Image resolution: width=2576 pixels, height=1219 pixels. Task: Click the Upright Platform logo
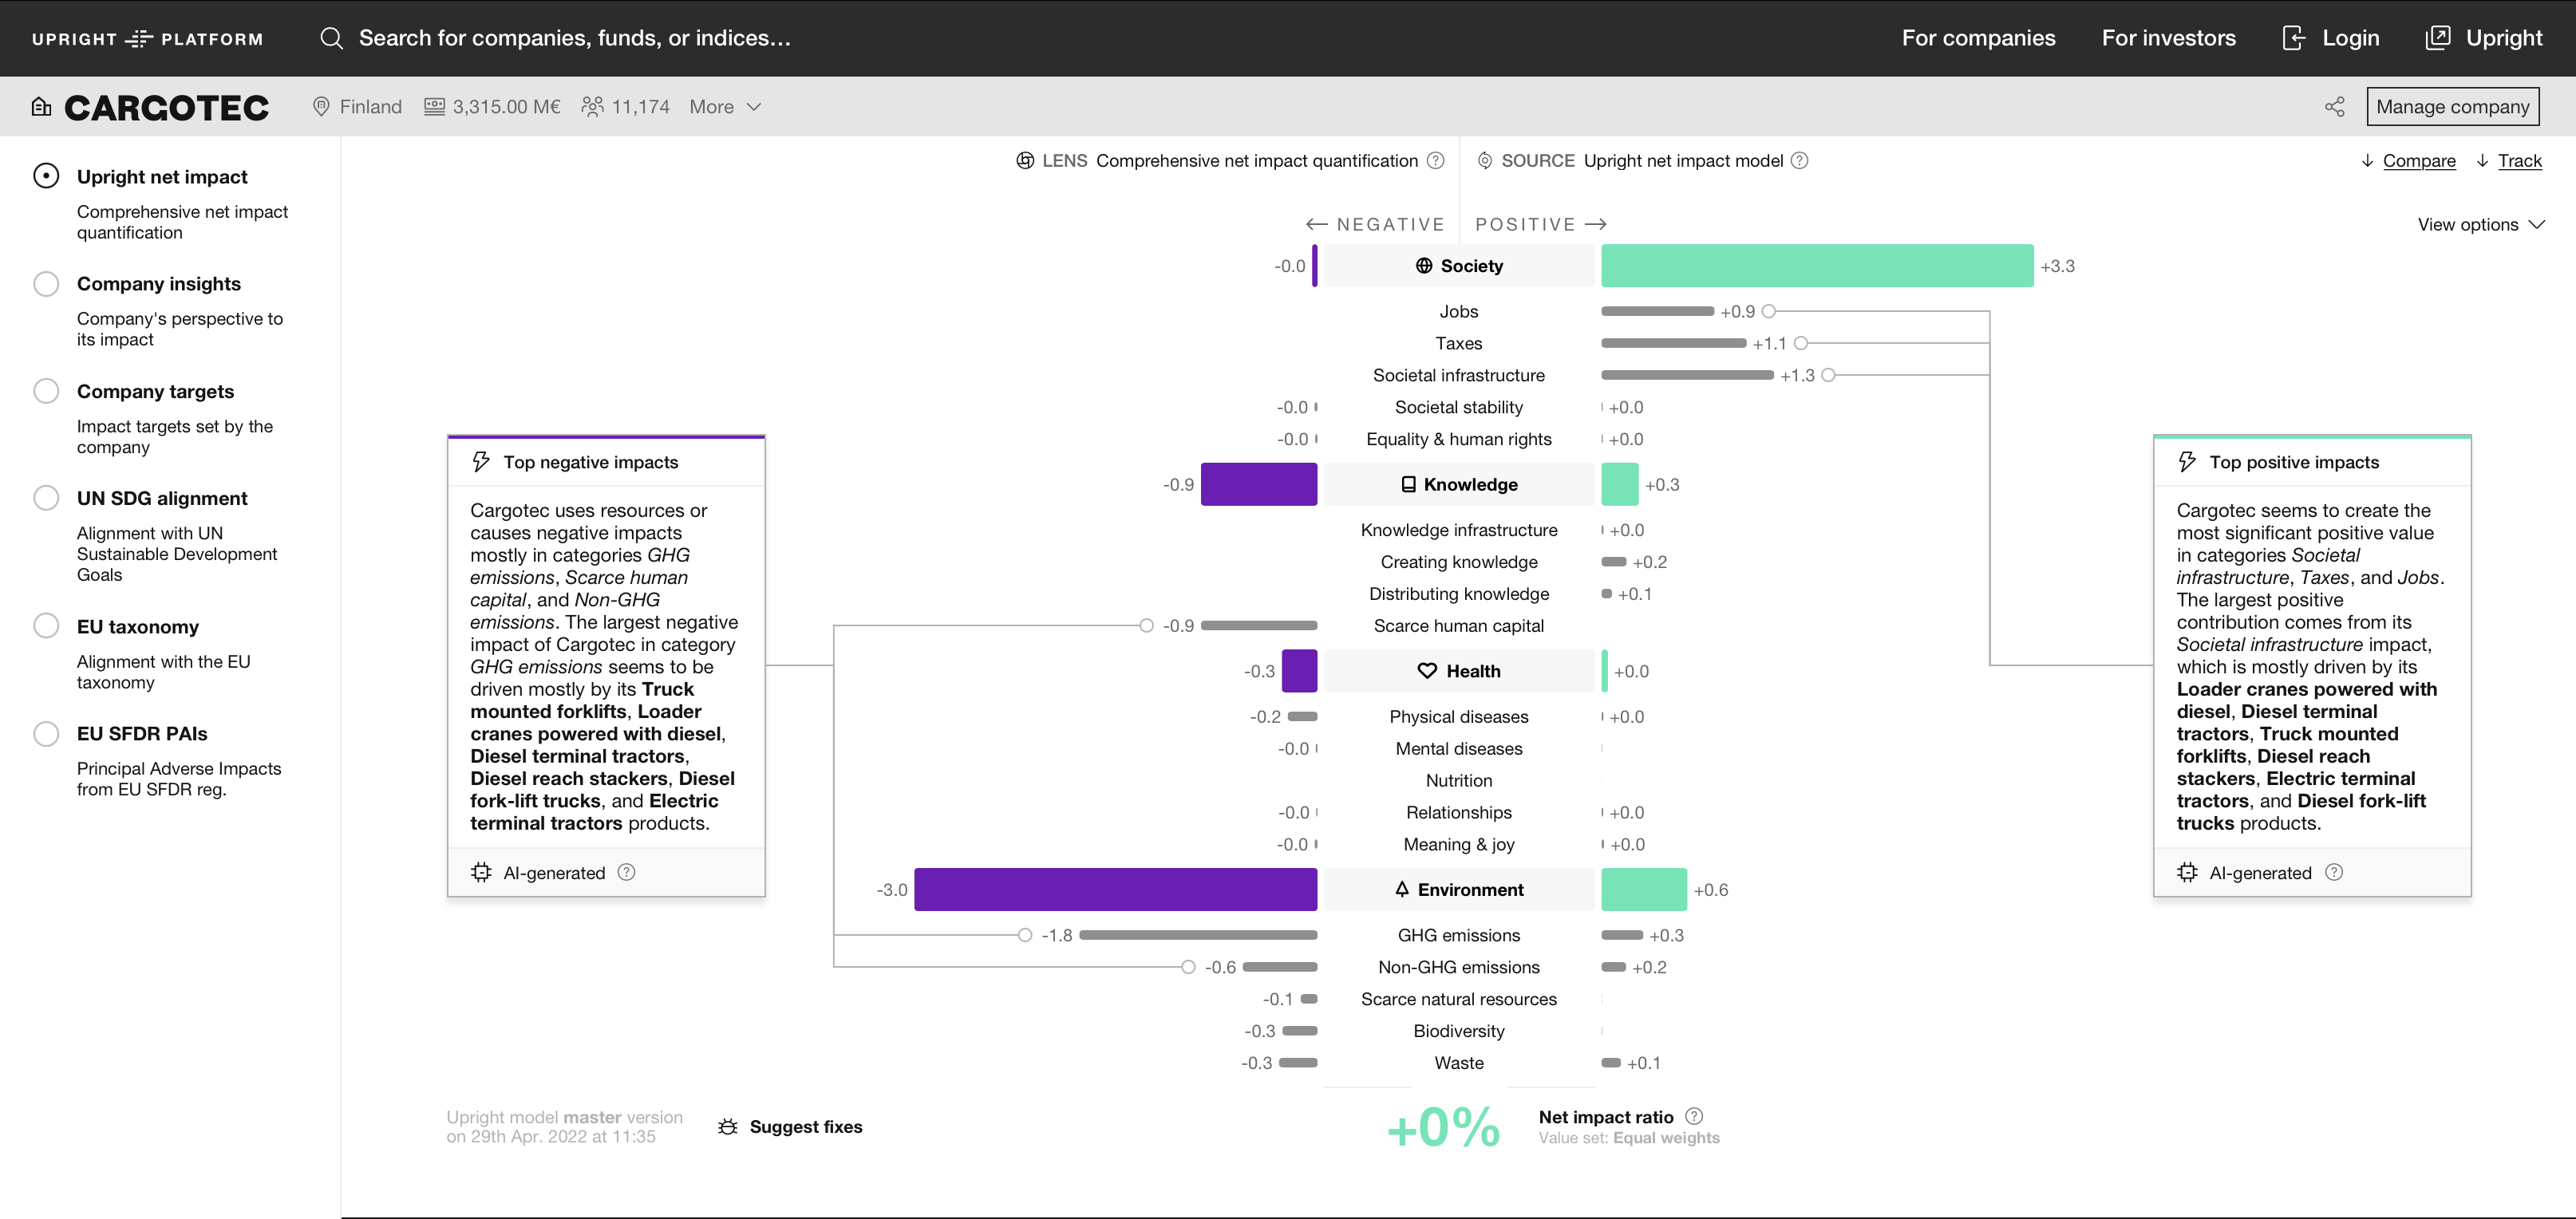point(147,39)
